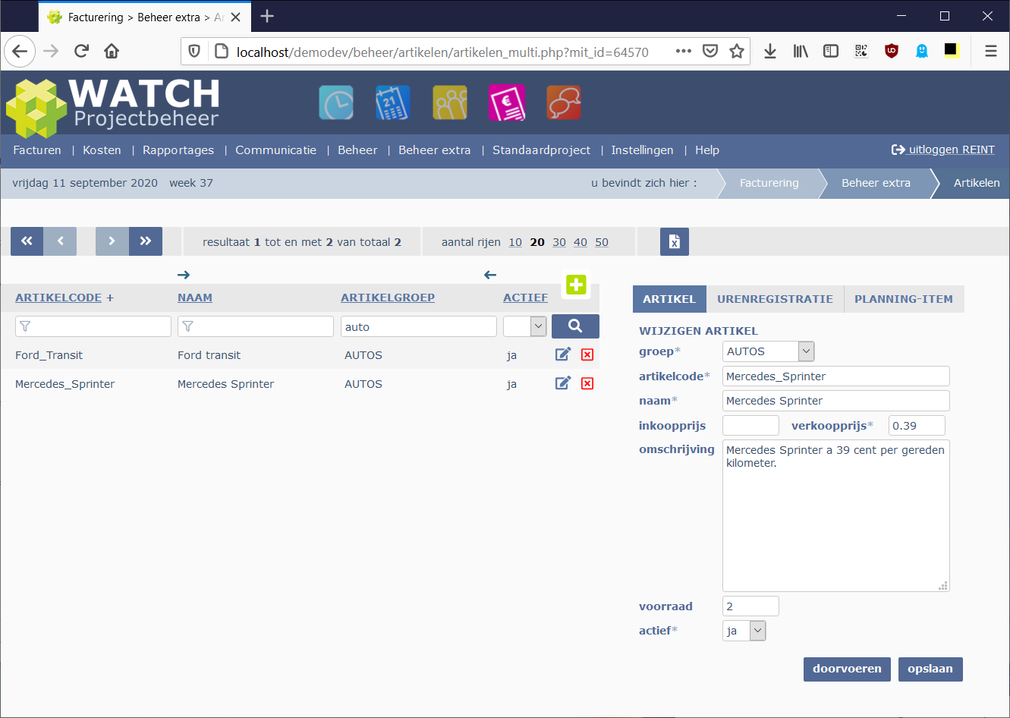Viewport: 1010px width, 718px height.
Task: Set row count to 50
Action: (x=602, y=242)
